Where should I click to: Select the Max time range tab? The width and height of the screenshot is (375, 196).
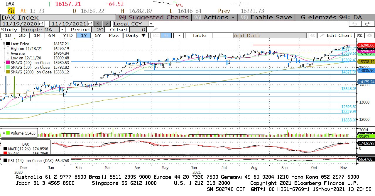click(x=114, y=35)
